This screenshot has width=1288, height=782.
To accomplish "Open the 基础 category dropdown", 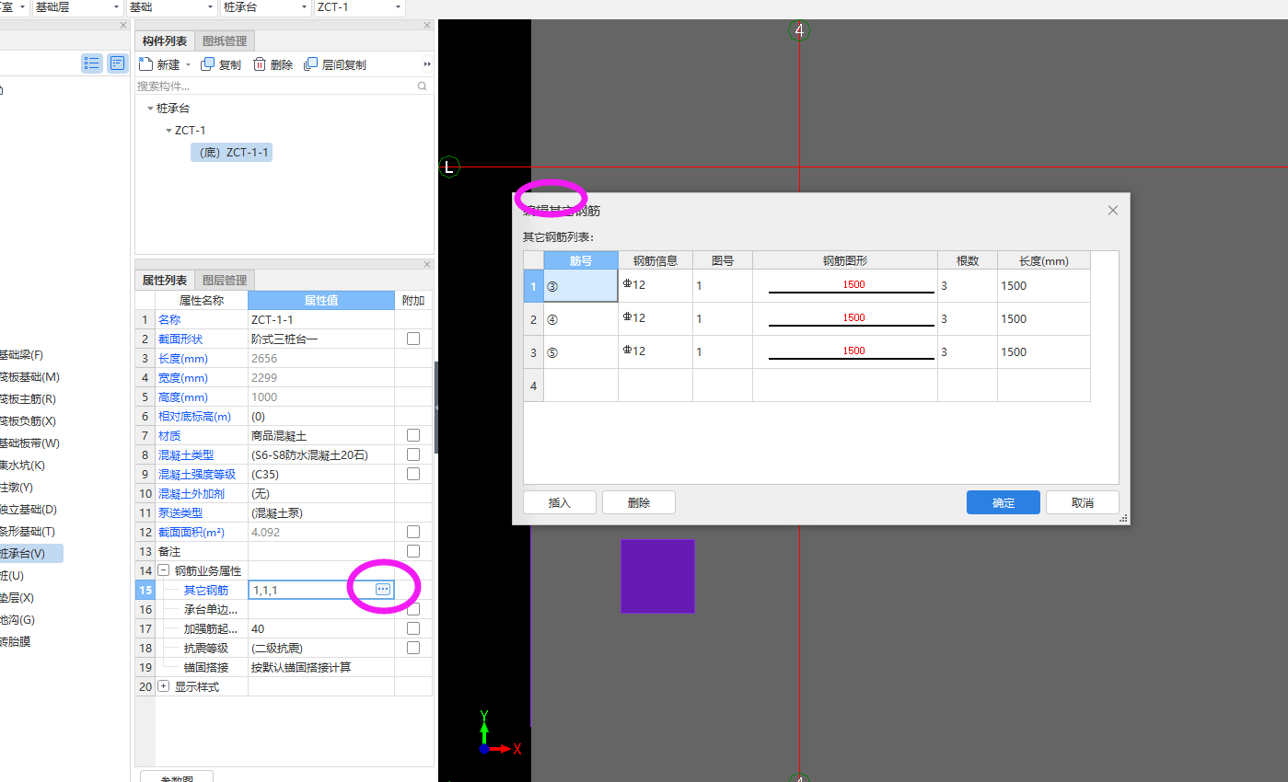I will [171, 7].
